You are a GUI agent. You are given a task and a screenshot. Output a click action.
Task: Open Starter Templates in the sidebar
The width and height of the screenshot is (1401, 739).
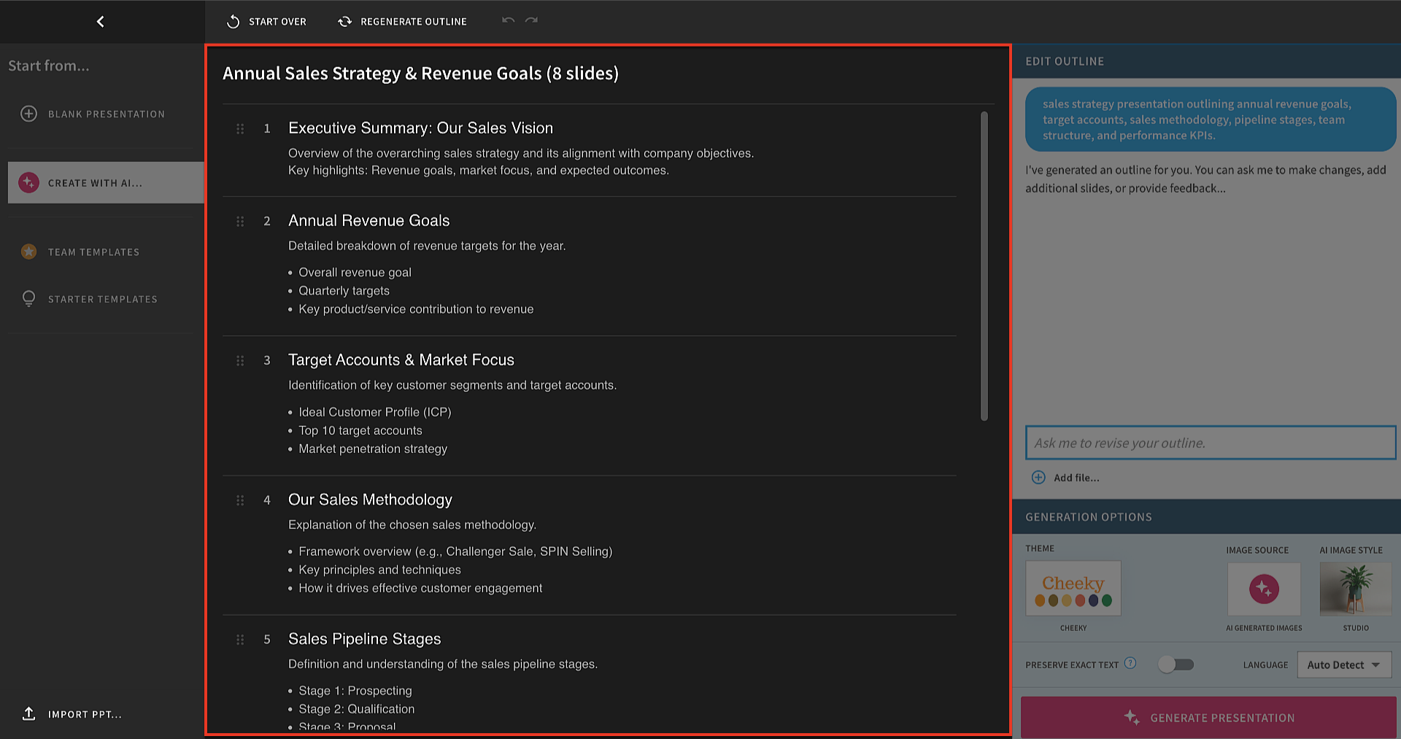[106, 299]
